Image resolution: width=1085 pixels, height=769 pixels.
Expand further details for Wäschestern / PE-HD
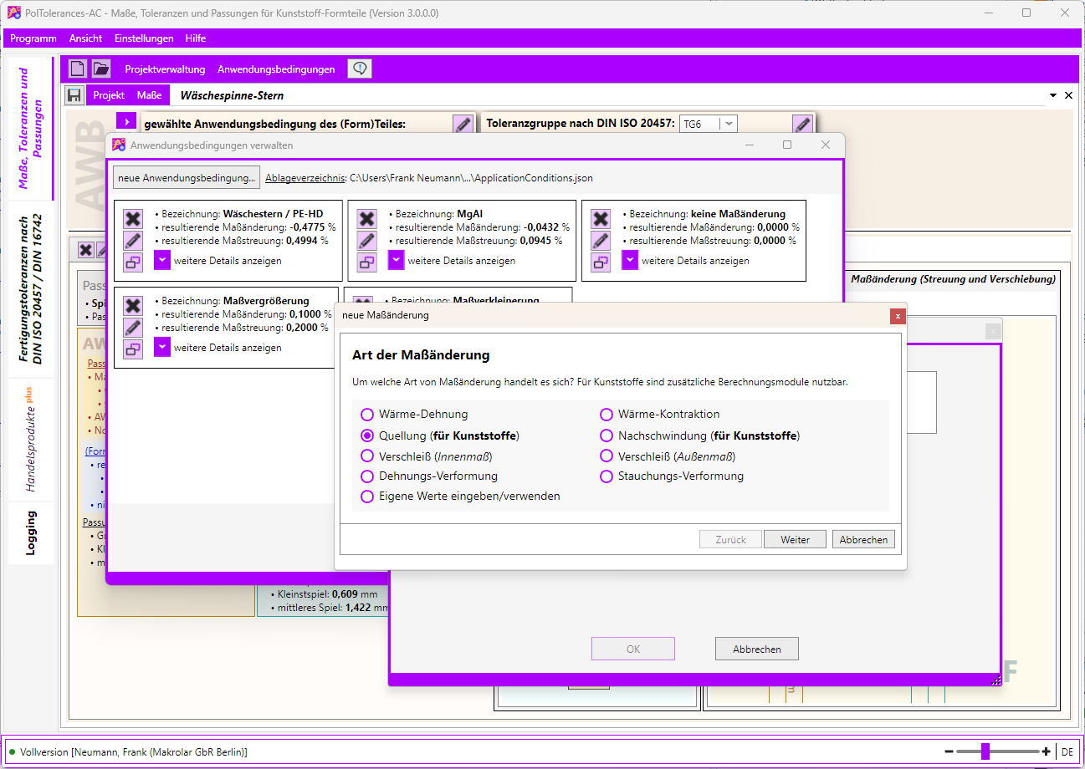click(162, 260)
